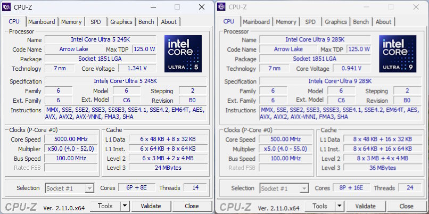This screenshot has height=214, width=429.
Task: Expand the Tools arrow menu in the right window
Action: (339, 207)
